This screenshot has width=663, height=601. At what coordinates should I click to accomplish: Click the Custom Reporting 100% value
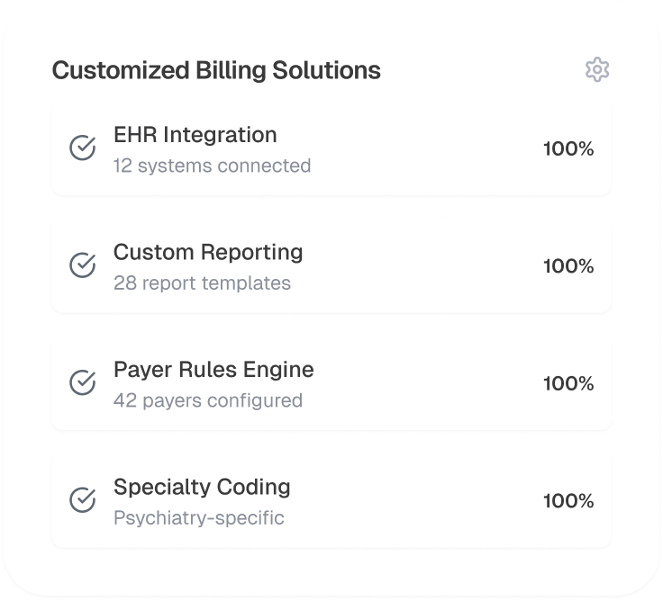[568, 266]
